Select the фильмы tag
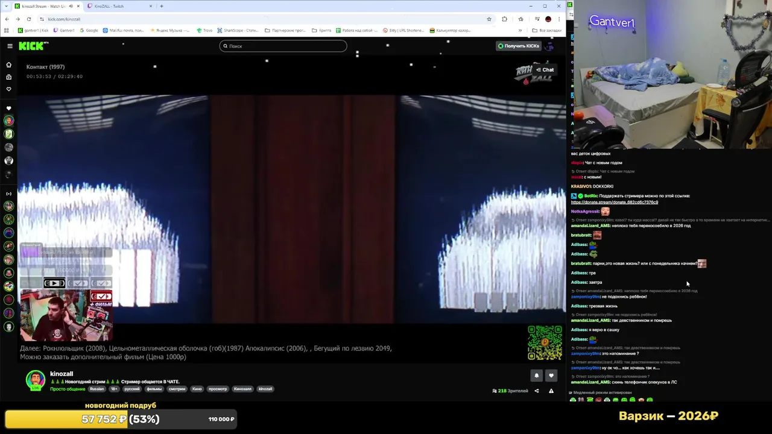The width and height of the screenshot is (772, 434). pos(154,389)
